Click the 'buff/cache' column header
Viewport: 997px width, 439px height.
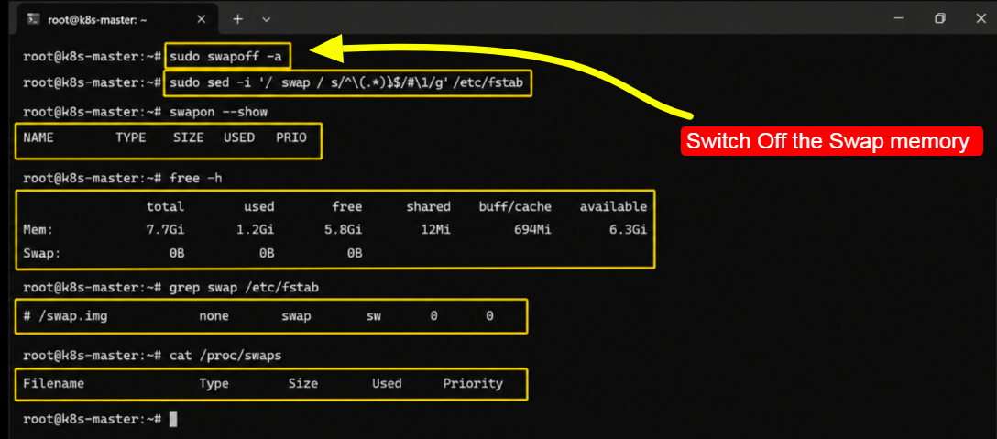(515, 207)
